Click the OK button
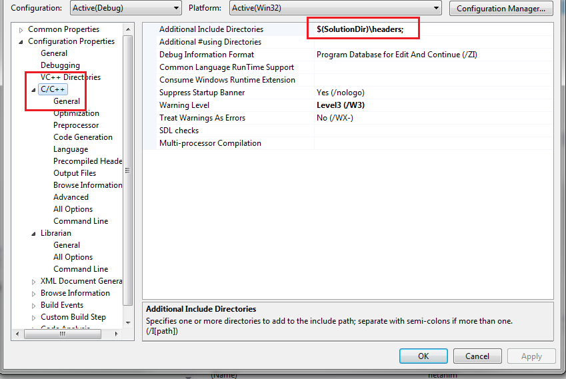 pyautogui.click(x=423, y=356)
